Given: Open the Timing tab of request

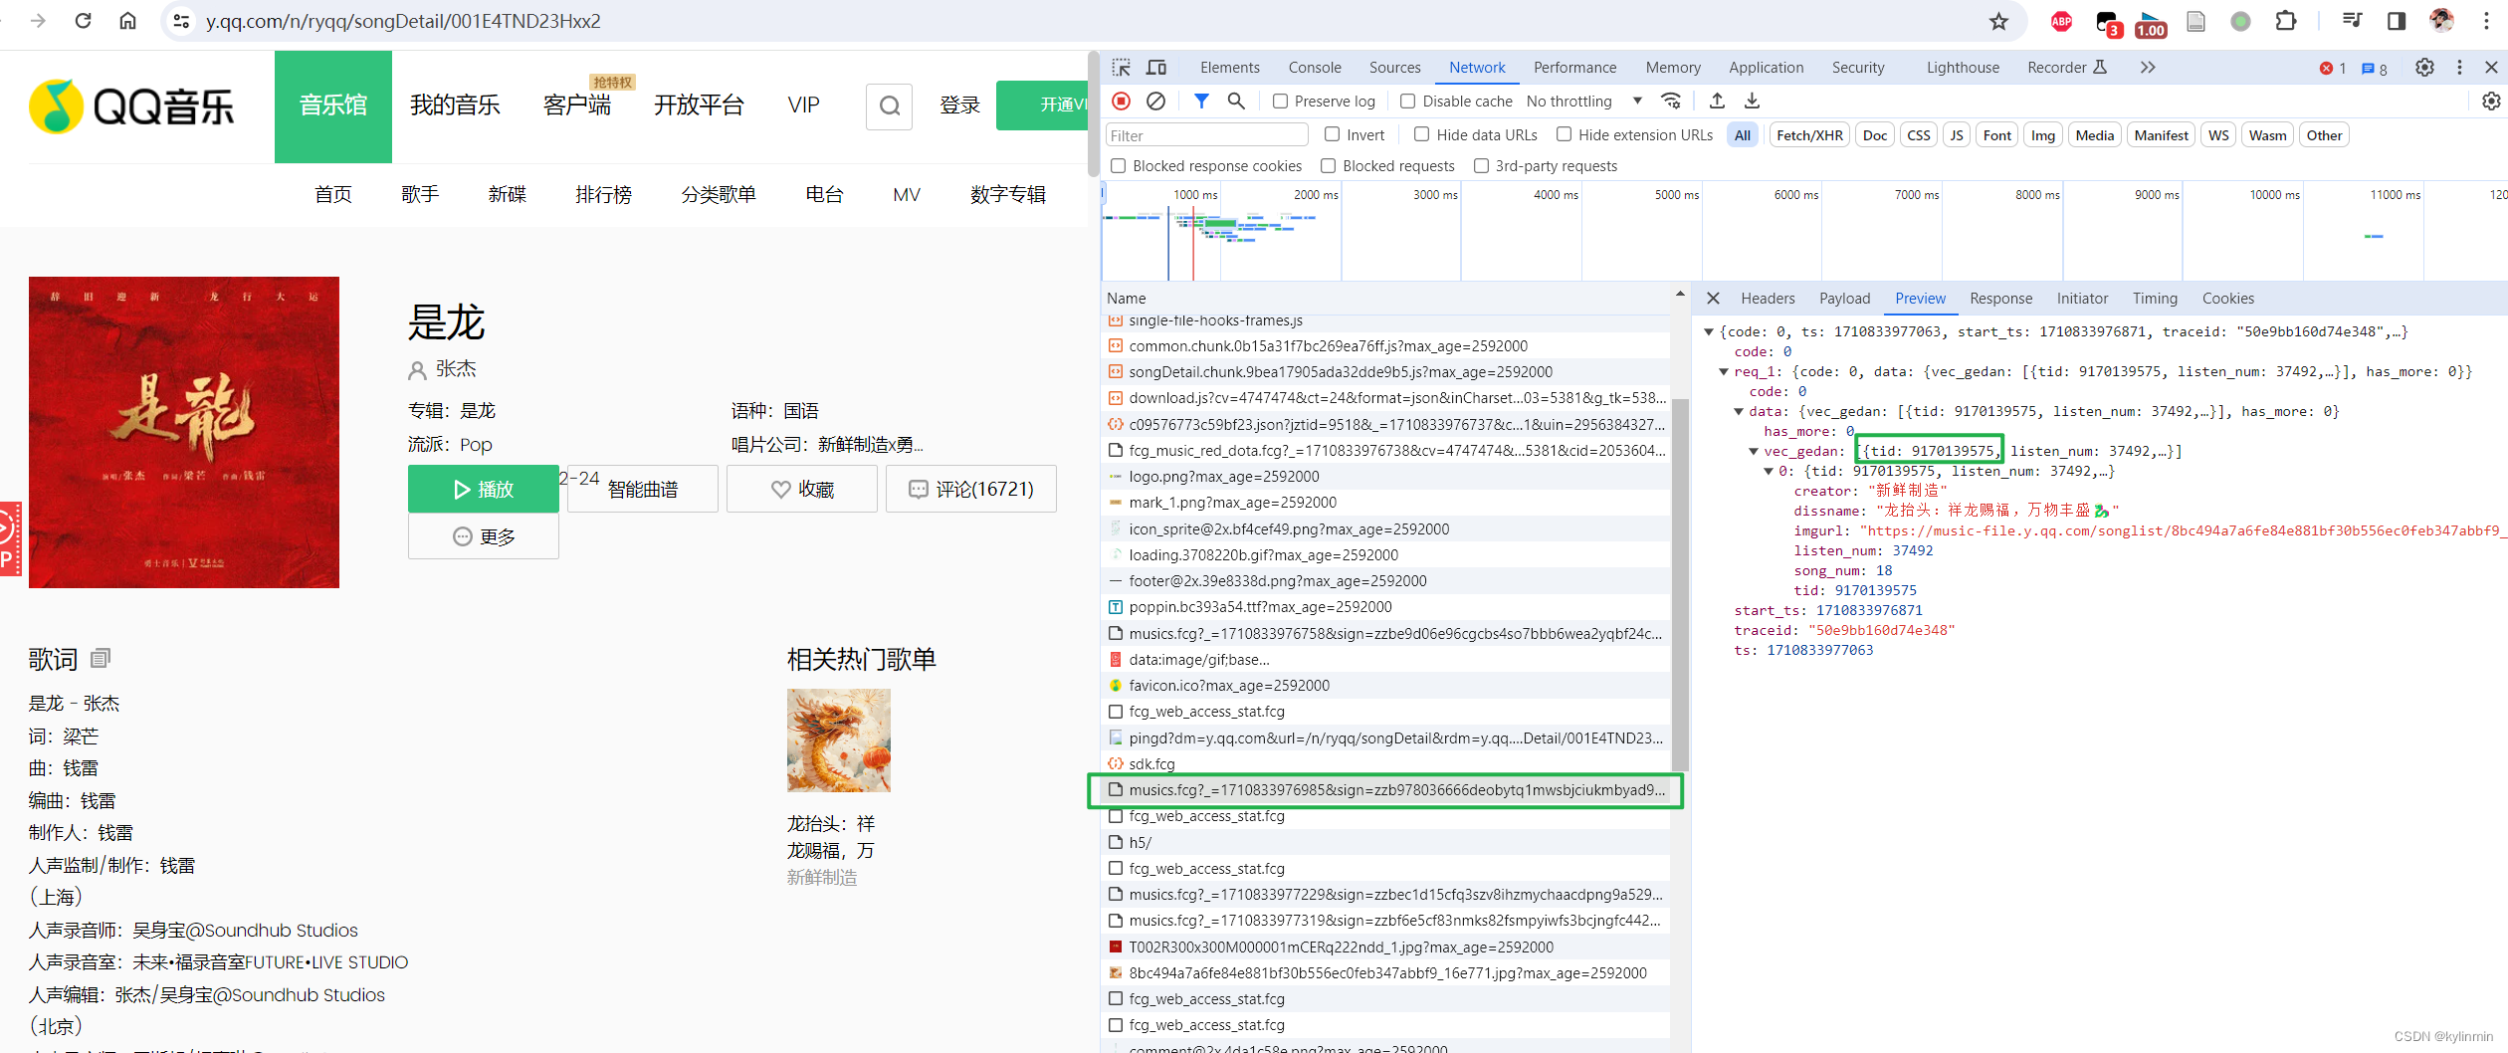Looking at the screenshot, I should tap(2155, 298).
